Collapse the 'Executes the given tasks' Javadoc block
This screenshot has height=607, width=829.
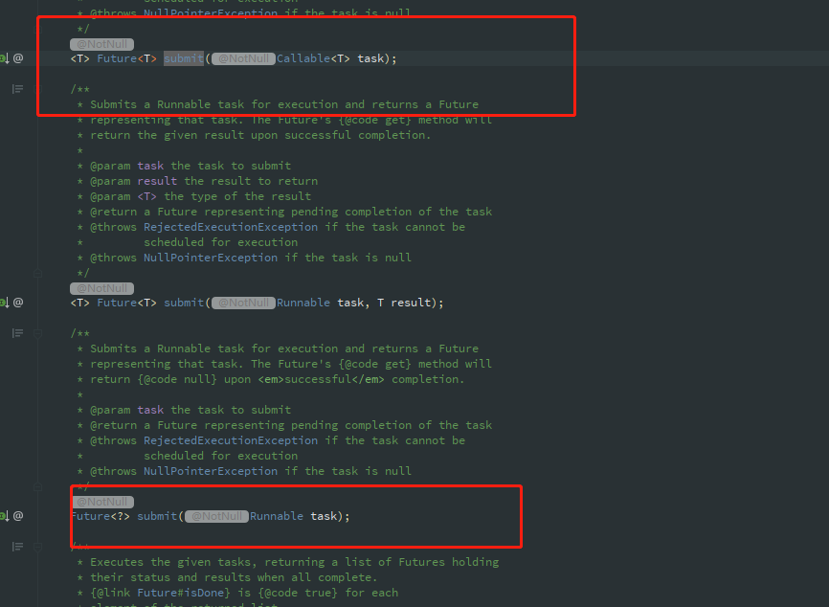38,547
